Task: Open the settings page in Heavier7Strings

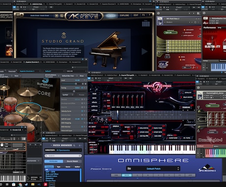Action: point(94,110)
